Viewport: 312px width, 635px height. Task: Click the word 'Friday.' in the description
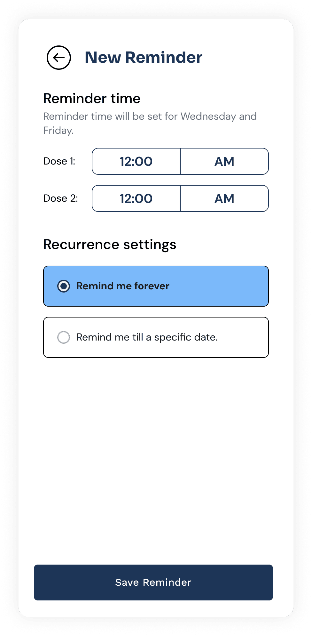pyautogui.click(x=59, y=131)
